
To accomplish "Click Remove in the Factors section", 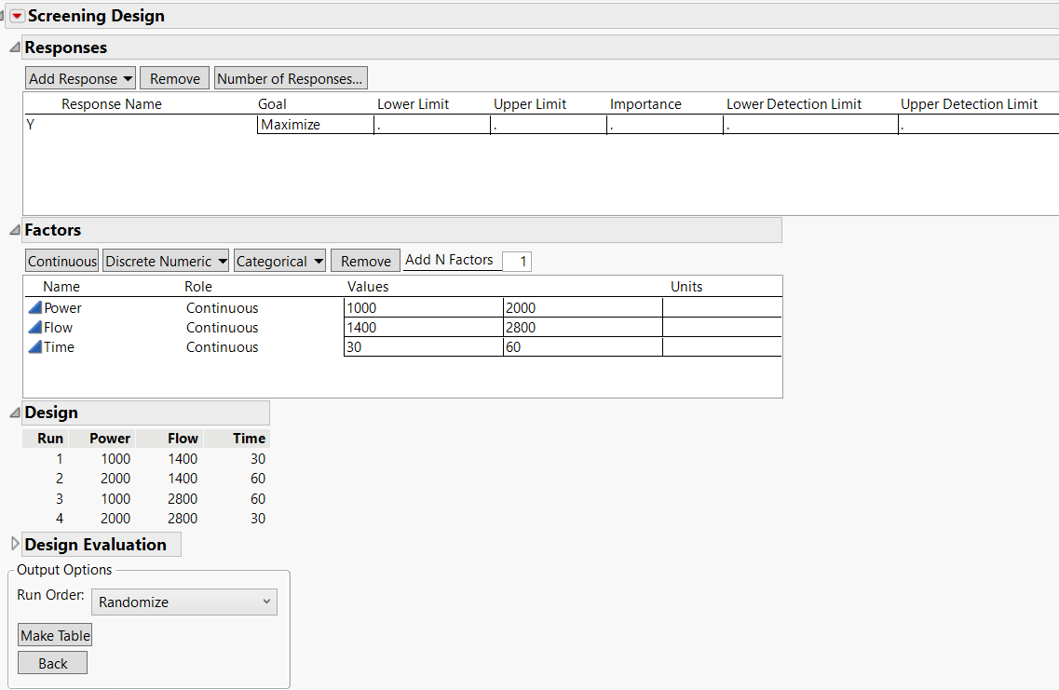I will 364,260.
